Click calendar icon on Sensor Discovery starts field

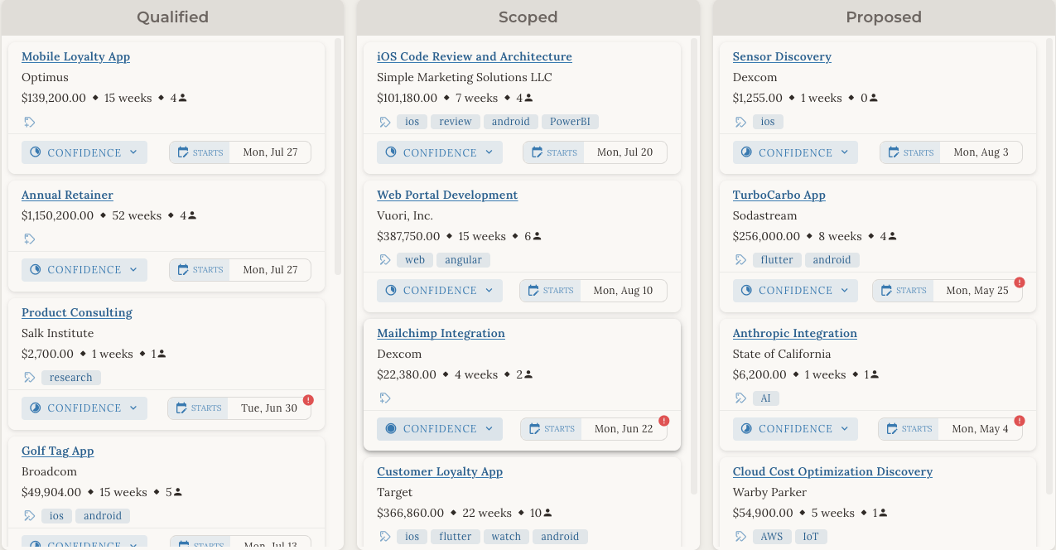pyautogui.click(x=894, y=152)
